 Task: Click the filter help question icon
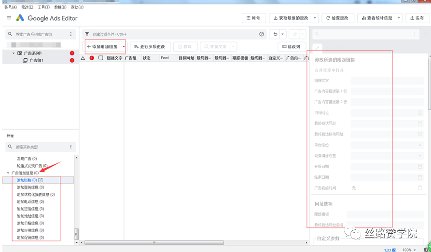click(262, 34)
